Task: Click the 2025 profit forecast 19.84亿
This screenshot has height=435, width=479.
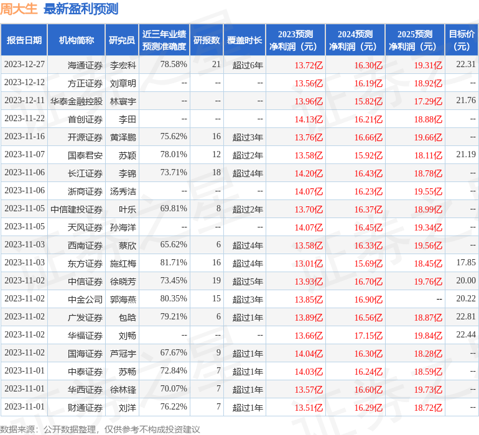Action: 428,335
